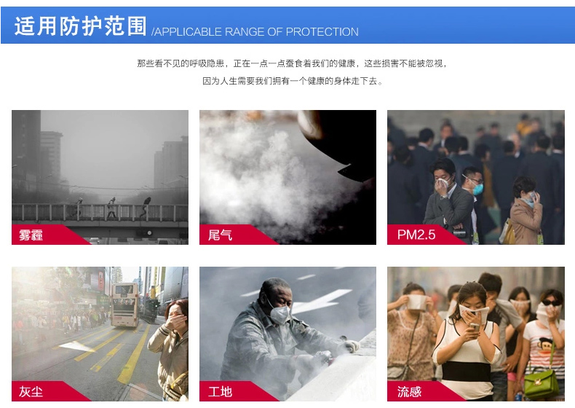Image resolution: width=575 pixels, height=408 pixels.
Task: Click the double-decker bus in dust photo
Action: point(124,304)
